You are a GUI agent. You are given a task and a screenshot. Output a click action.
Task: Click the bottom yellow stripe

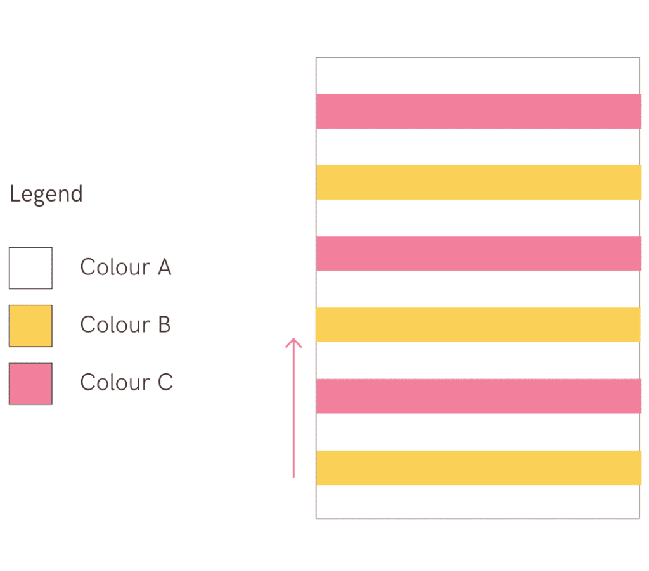[478, 468]
